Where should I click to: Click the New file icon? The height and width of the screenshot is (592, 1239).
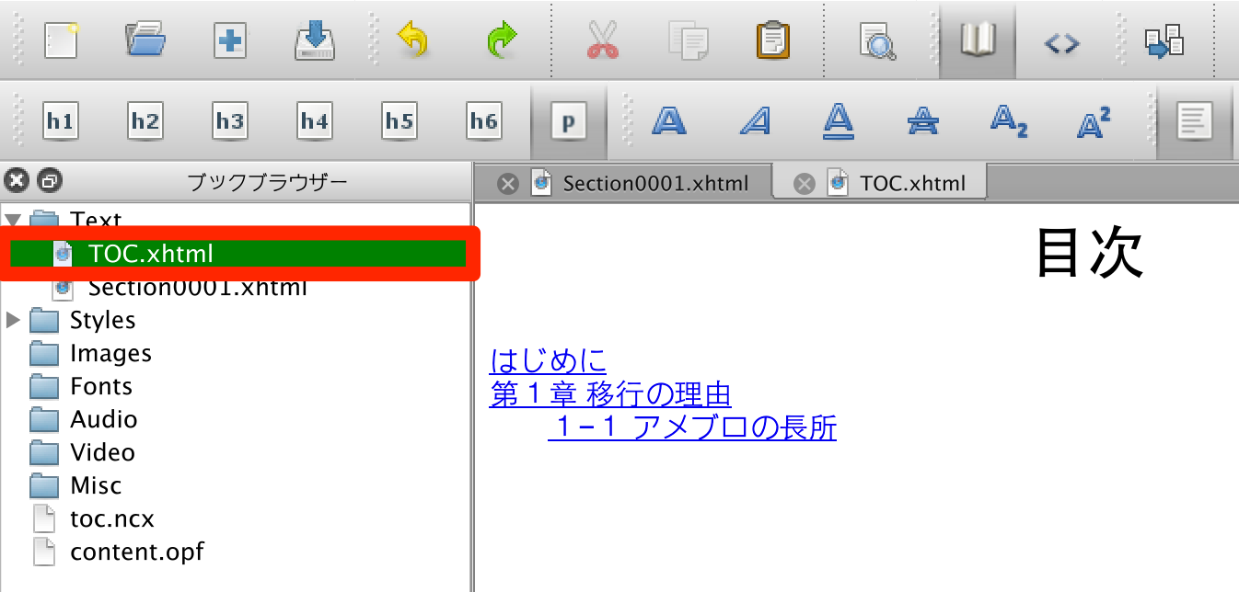61,41
